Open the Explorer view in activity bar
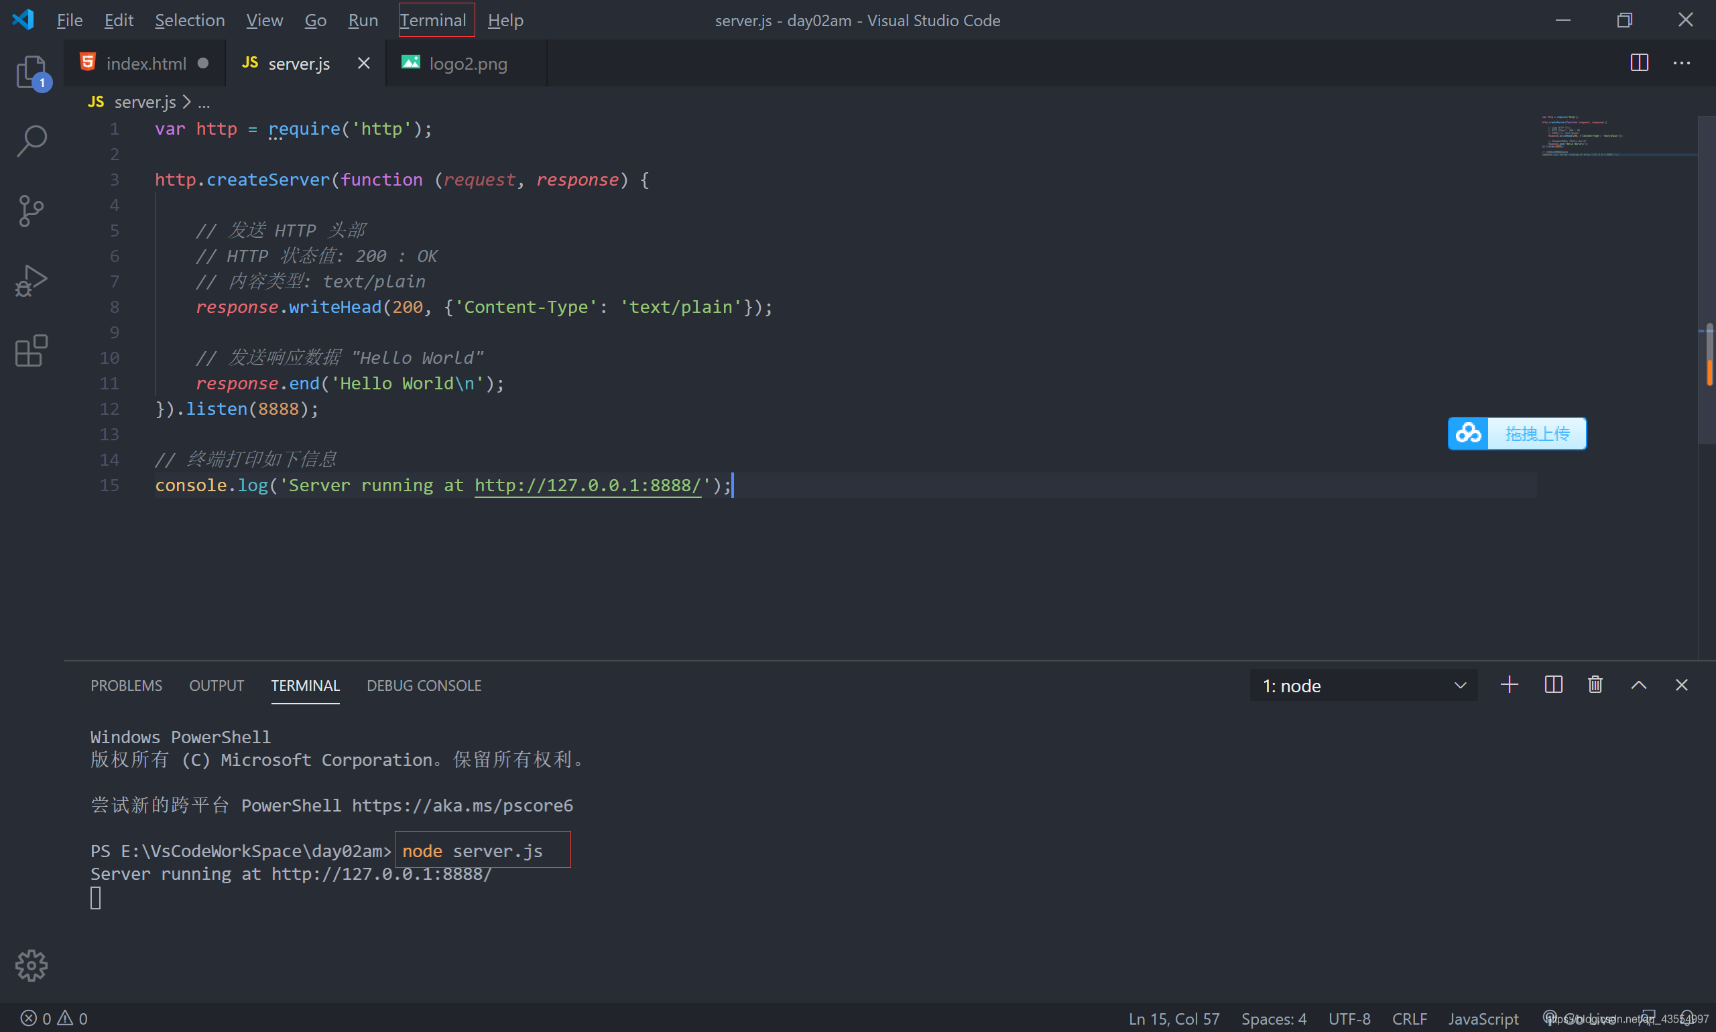Image resolution: width=1716 pixels, height=1032 pixels. 32,72
